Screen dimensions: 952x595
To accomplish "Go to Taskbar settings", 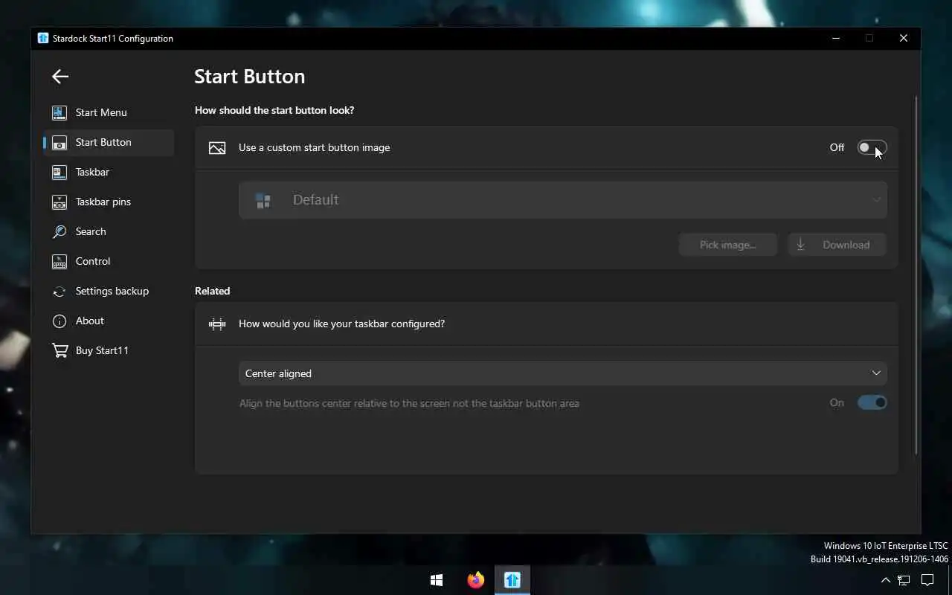I will [92, 172].
